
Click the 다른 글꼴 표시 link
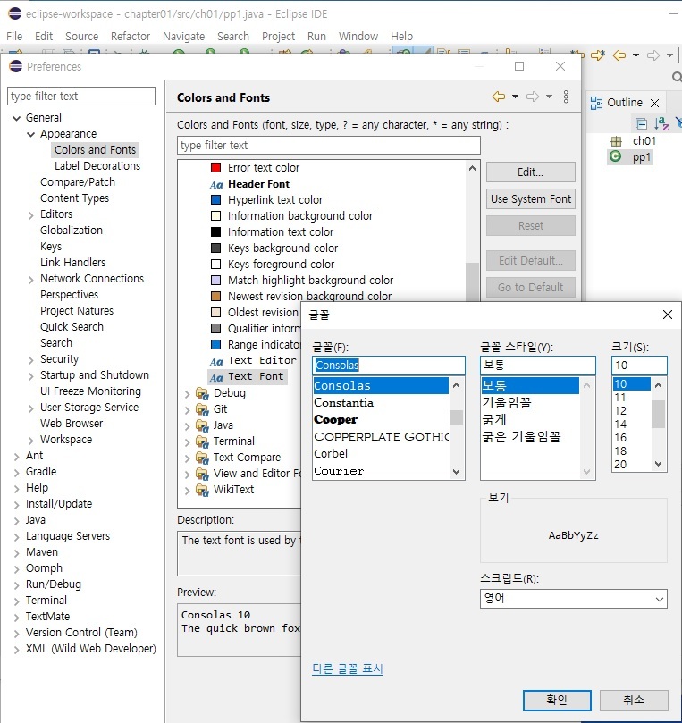pyautogui.click(x=348, y=668)
